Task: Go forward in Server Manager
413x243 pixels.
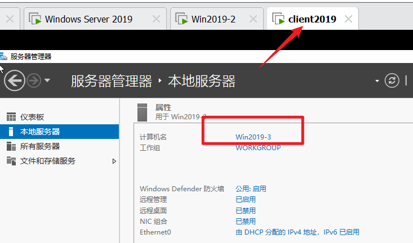Action: tap(34, 80)
